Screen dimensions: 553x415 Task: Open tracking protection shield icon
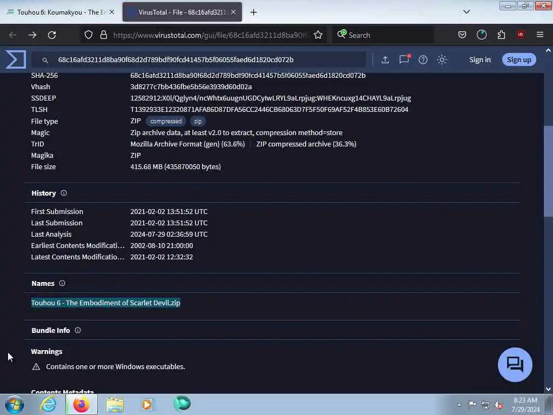[x=89, y=35]
